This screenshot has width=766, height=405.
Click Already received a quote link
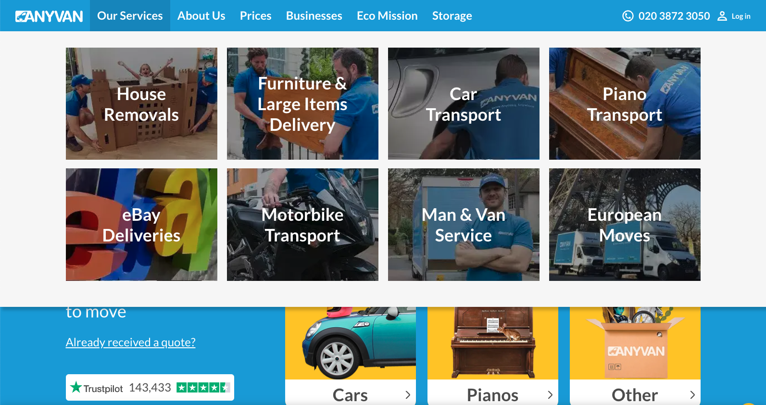131,342
